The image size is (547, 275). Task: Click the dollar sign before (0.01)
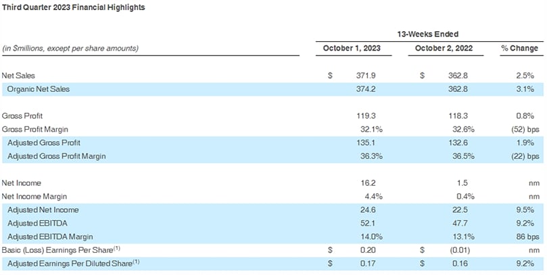[422, 250]
